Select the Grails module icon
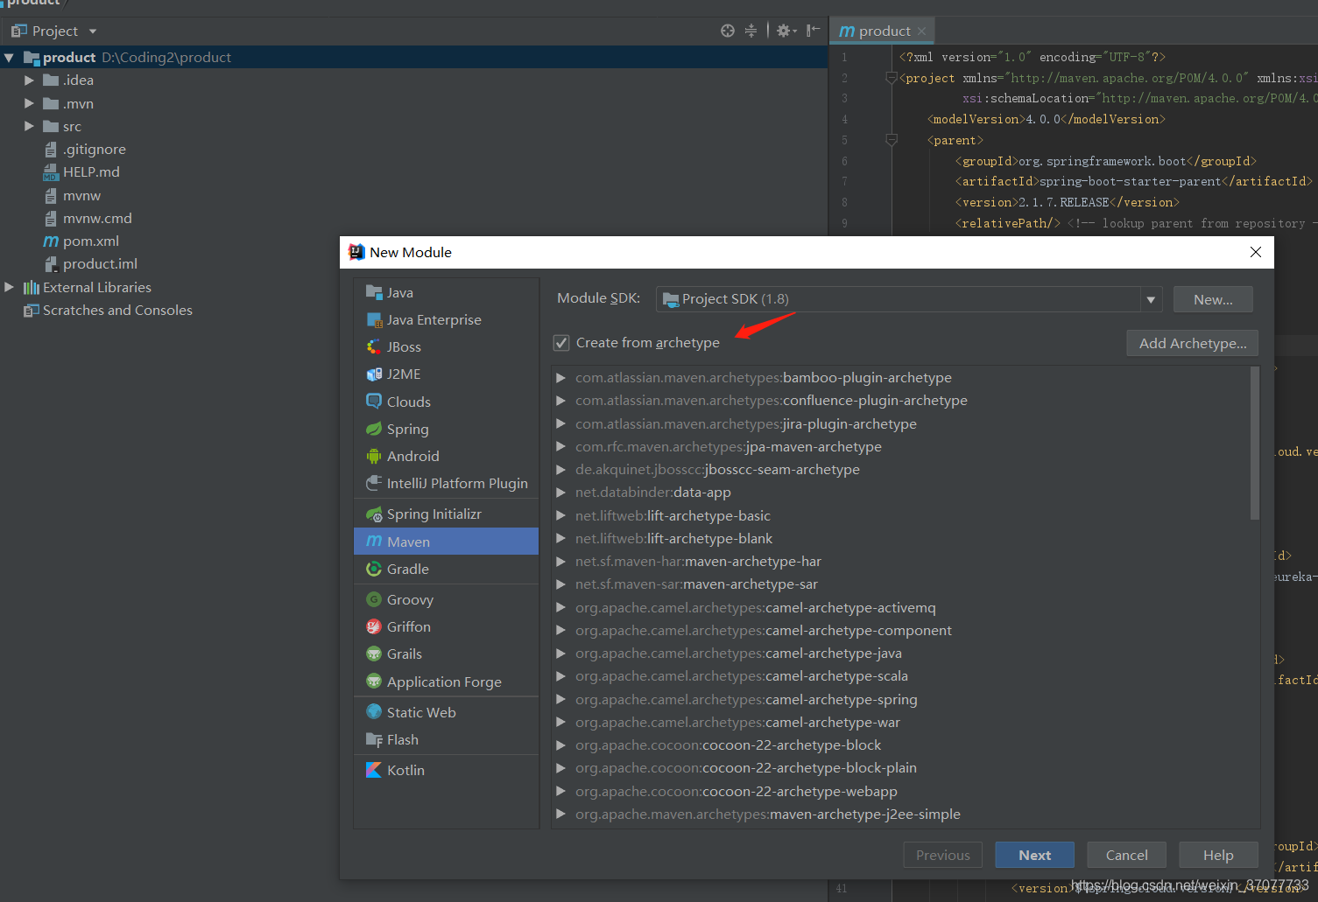The image size is (1318, 902). tap(374, 654)
